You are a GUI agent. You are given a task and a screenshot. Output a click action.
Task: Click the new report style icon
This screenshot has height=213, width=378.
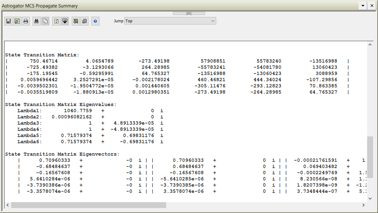click(x=76, y=21)
